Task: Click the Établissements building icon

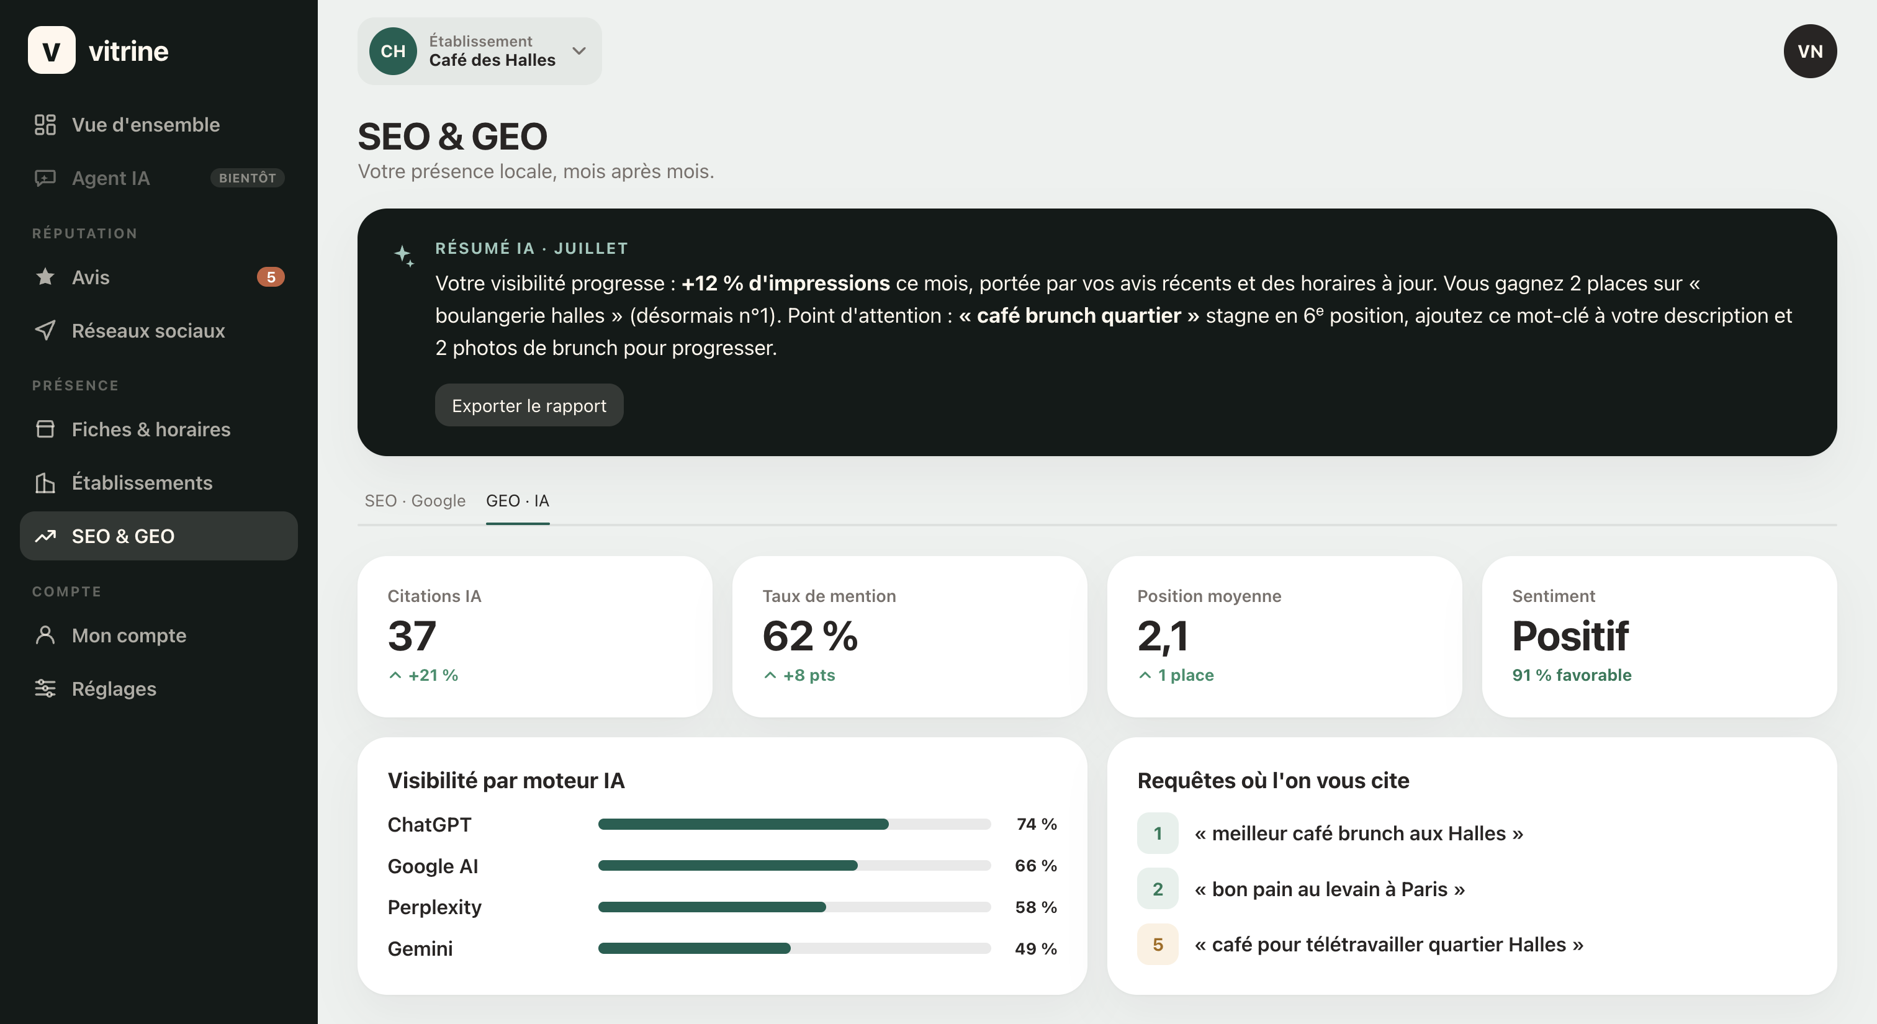Action: 45,482
